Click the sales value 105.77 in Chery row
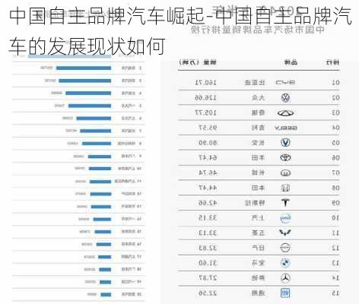Viewport: 359px width, 304px height. click(x=205, y=112)
